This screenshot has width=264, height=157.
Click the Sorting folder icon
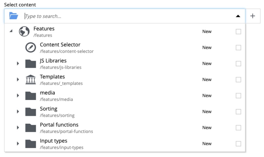pos(31,112)
